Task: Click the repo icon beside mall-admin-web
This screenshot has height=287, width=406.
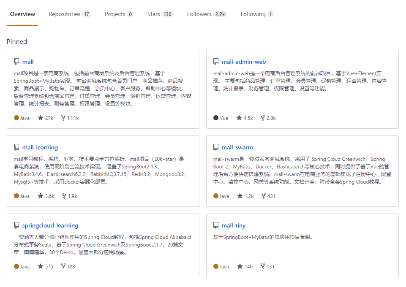Action: click(216, 62)
